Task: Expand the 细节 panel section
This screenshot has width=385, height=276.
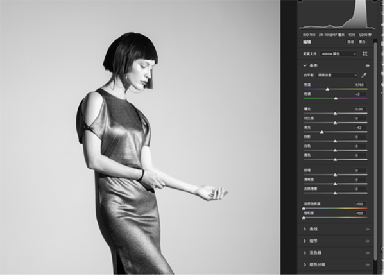Action: click(305, 240)
